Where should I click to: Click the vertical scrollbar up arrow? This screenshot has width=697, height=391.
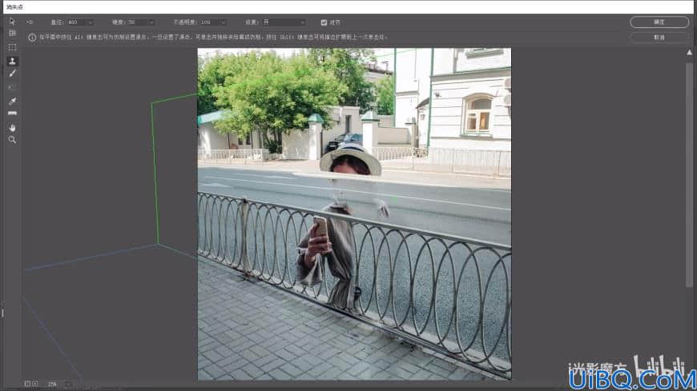(x=690, y=52)
